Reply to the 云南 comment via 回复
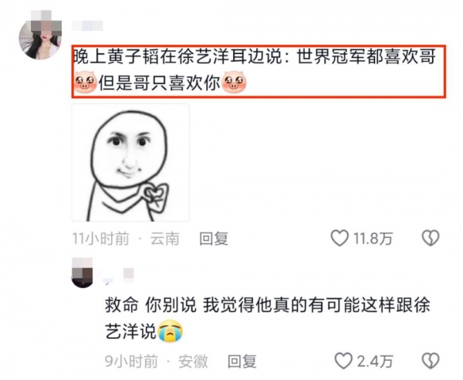The height and width of the screenshot is (380, 463). pos(214,239)
